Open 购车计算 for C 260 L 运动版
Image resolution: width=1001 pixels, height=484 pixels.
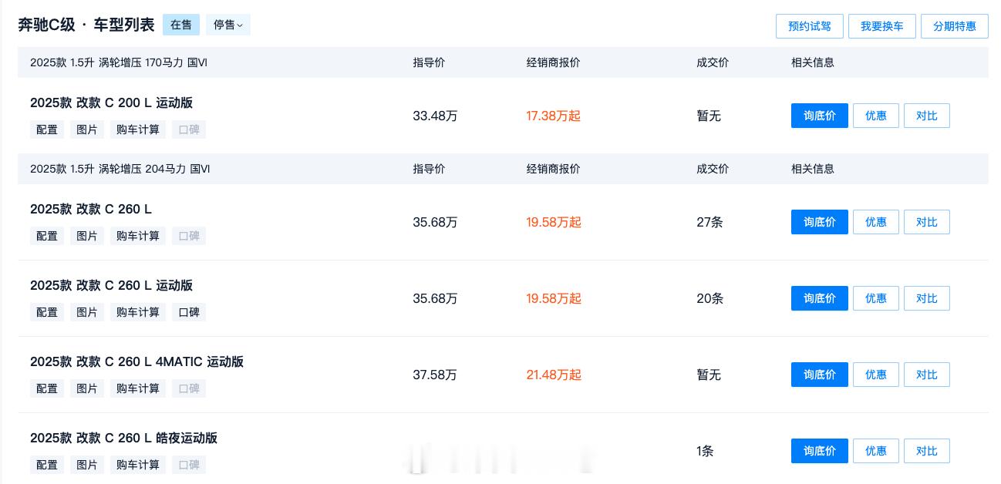click(x=138, y=312)
